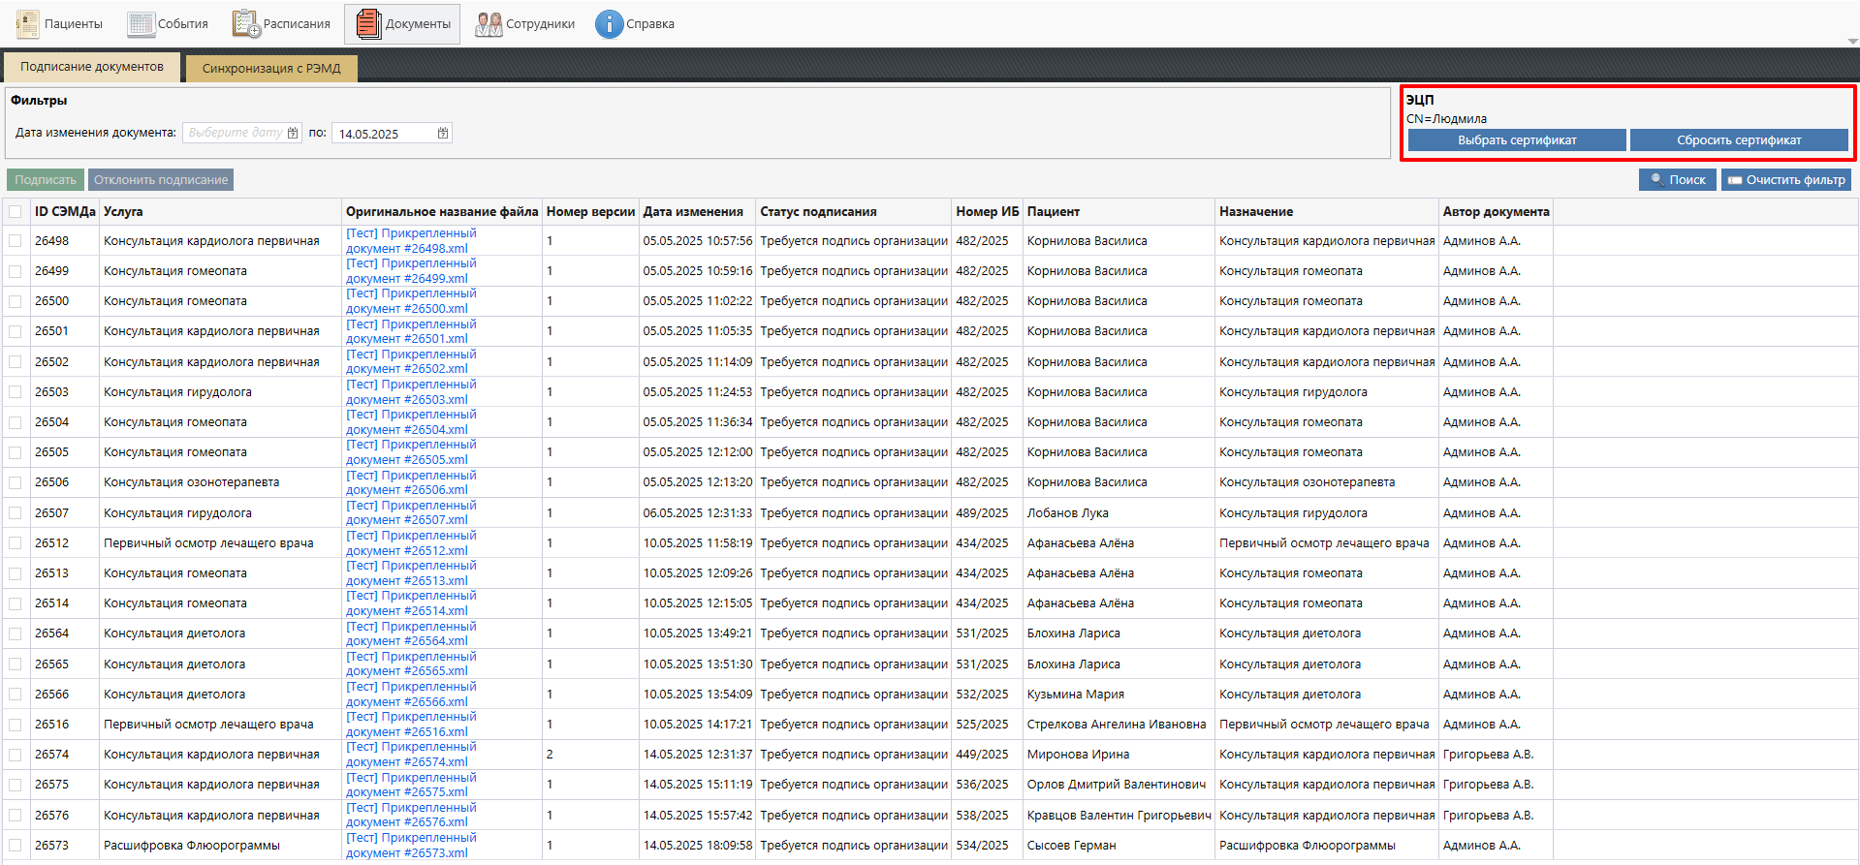
Task: Tick the checkbox for document row 26498
Action: click(x=16, y=241)
